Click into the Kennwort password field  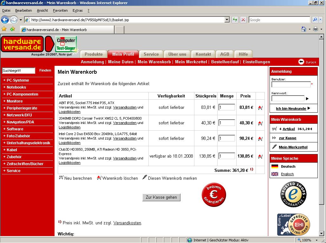pyautogui.click(x=288, y=98)
